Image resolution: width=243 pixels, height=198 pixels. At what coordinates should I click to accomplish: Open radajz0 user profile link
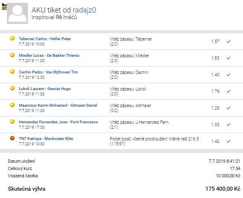point(84,10)
